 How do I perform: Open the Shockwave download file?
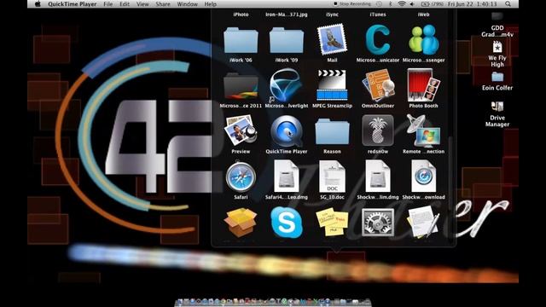(423, 177)
